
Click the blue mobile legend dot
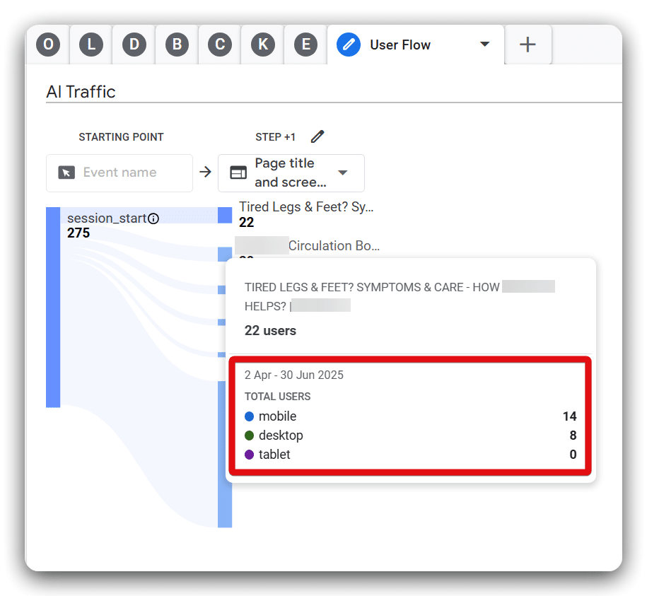click(x=249, y=416)
